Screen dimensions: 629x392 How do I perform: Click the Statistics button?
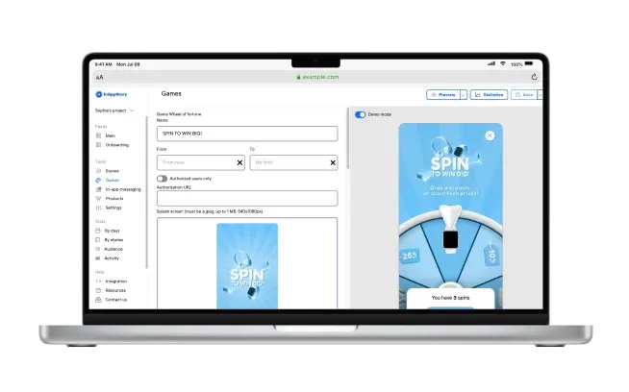(x=489, y=95)
